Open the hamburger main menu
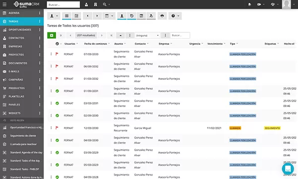This screenshot has width=298, height=179. pyautogui.click(x=4, y=4)
